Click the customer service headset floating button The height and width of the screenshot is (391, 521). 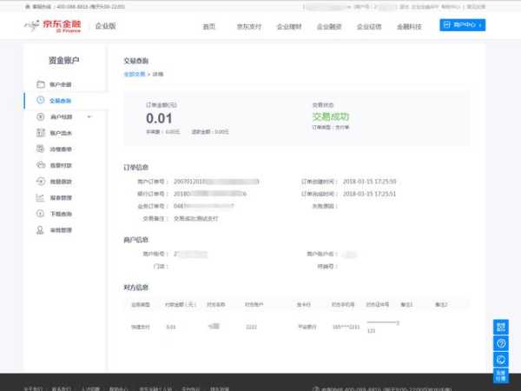501,359
